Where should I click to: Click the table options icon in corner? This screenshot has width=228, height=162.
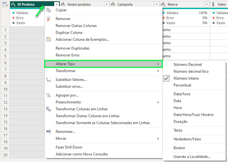pos(5,4)
